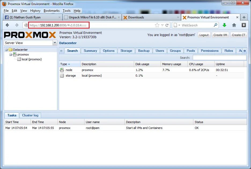Image resolution: width=251 pixels, height=169 pixels.
Task: Open the Server View dropdown
Action: pyautogui.click(x=55, y=43)
